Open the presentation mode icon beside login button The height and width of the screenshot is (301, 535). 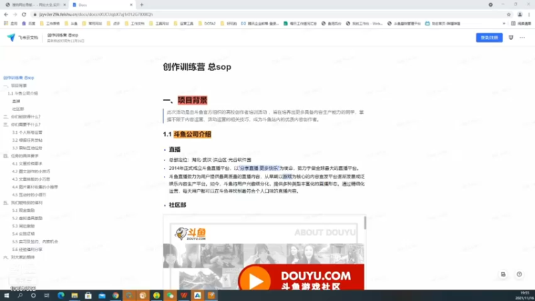(511, 37)
